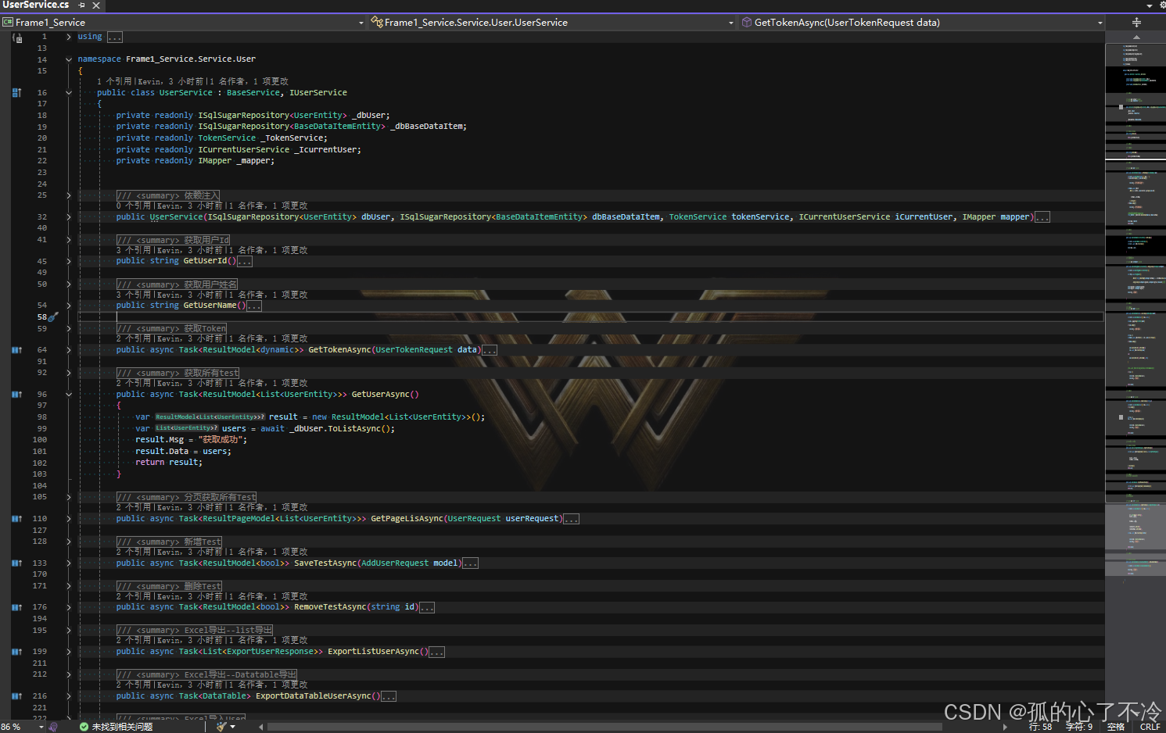Expand the GetTokenAsync method body
This screenshot has height=733, width=1166.
pyautogui.click(x=69, y=350)
